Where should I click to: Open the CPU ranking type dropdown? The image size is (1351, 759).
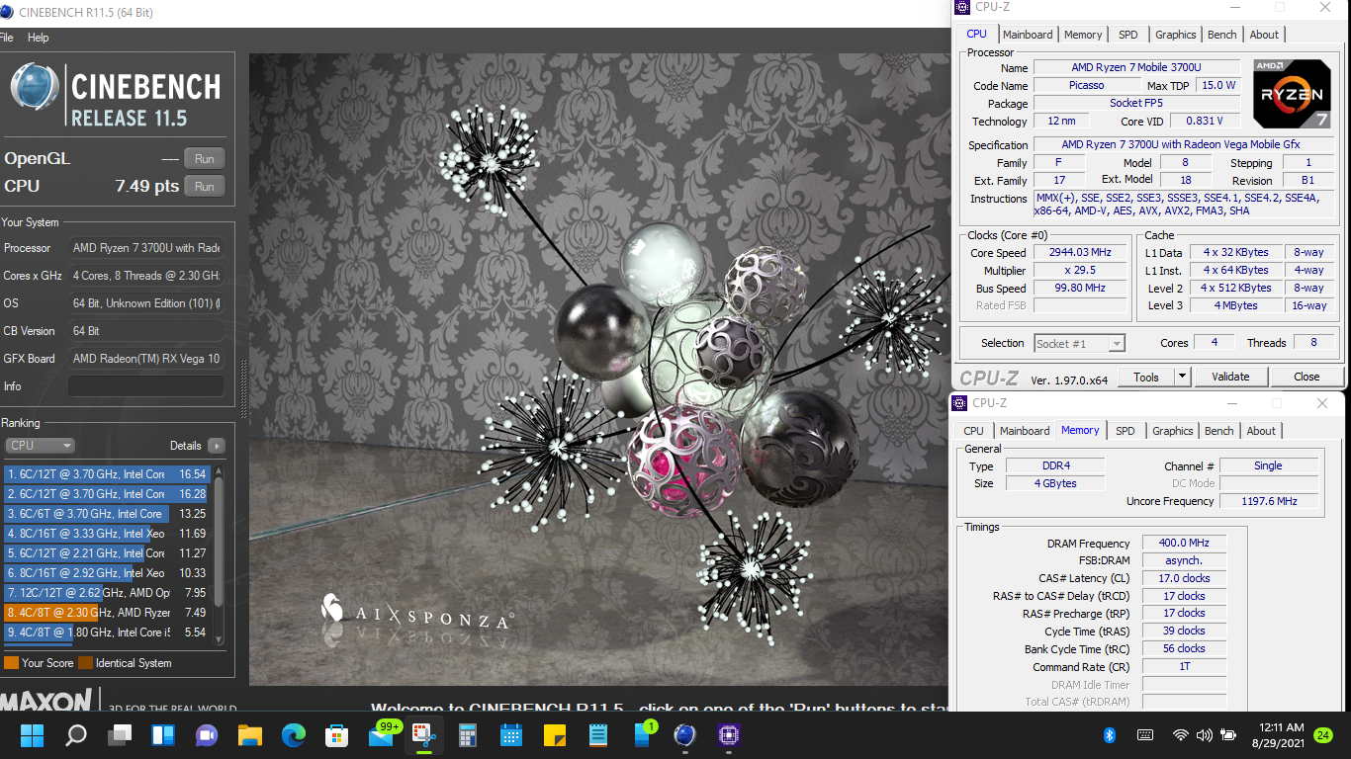point(40,446)
